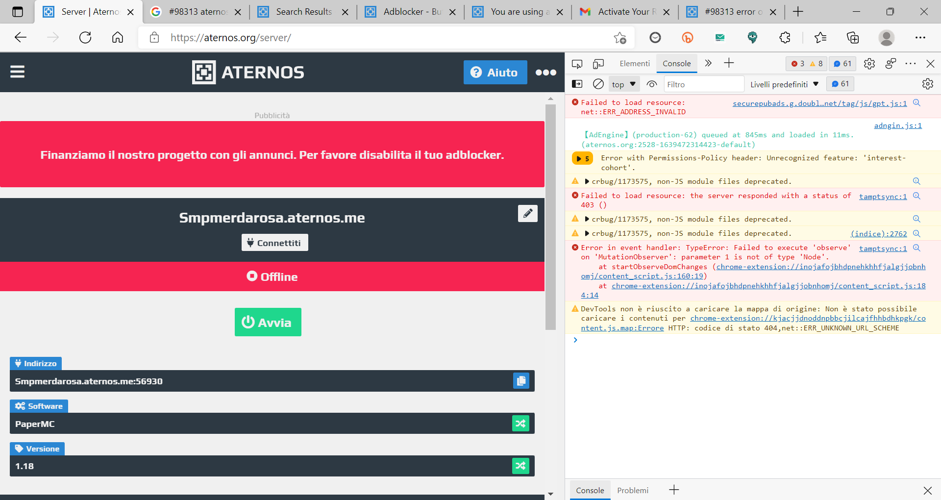
Task: Click the Connettiti button
Action: pyautogui.click(x=274, y=243)
